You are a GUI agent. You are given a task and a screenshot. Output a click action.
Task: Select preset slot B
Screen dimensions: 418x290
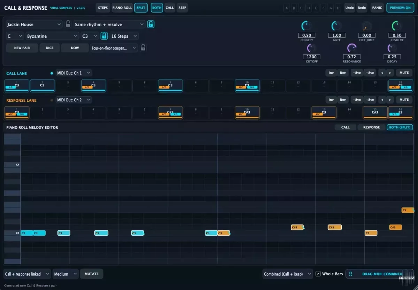(x=294, y=8)
